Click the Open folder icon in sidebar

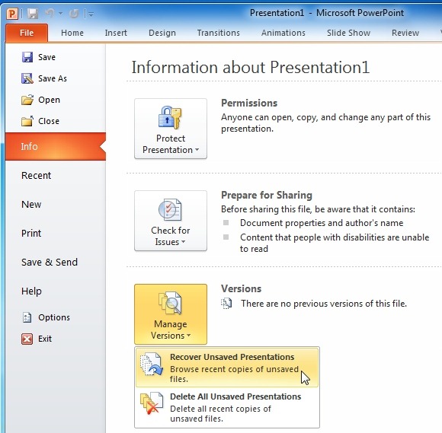27,100
